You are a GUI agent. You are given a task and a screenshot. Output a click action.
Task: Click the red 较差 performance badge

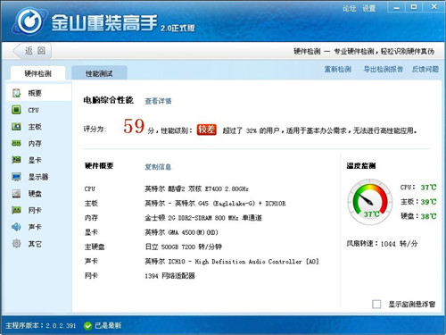206,130
